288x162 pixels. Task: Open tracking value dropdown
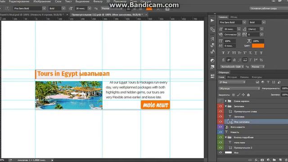click(262, 35)
